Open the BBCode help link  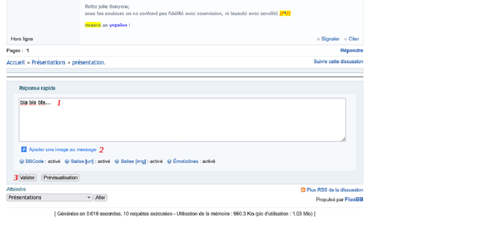[x=35, y=161]
